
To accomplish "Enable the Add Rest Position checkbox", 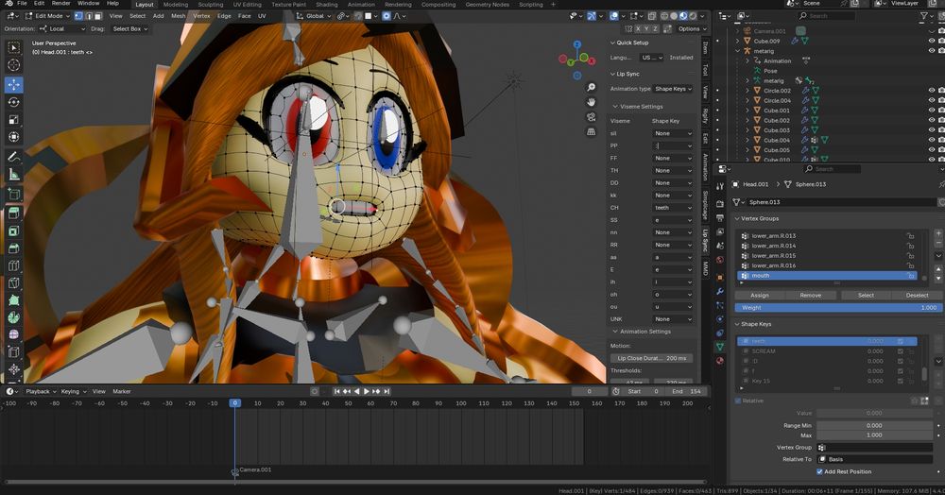I will (x=817, y=471).
